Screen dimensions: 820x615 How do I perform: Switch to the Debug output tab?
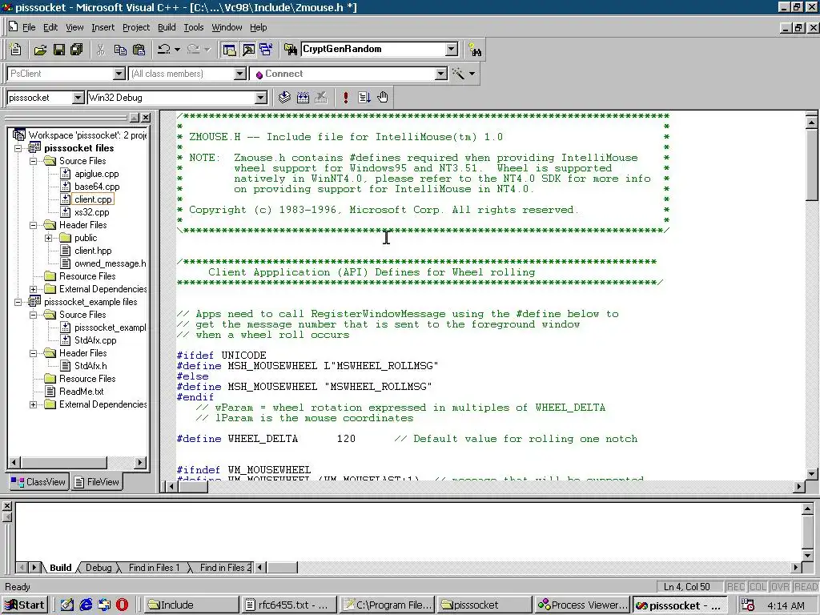(98, 568)
